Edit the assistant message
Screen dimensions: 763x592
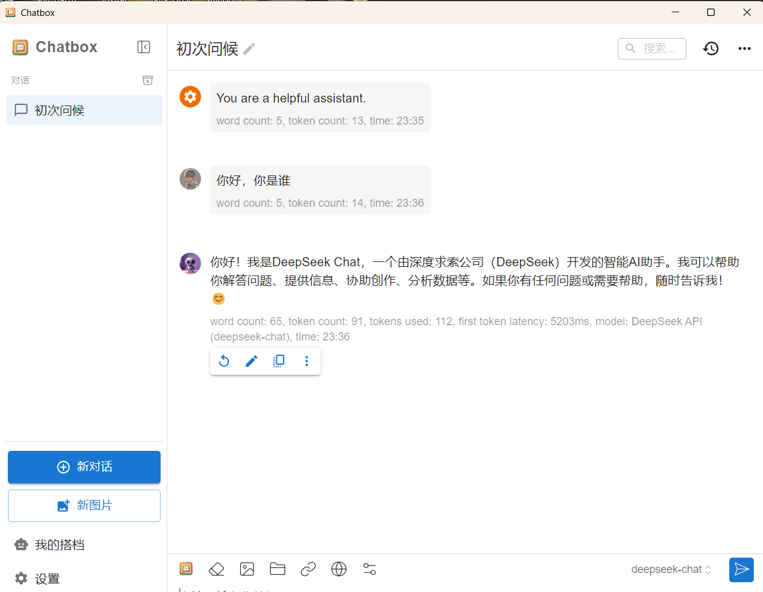pyautogui.click(x=251, y=361)
